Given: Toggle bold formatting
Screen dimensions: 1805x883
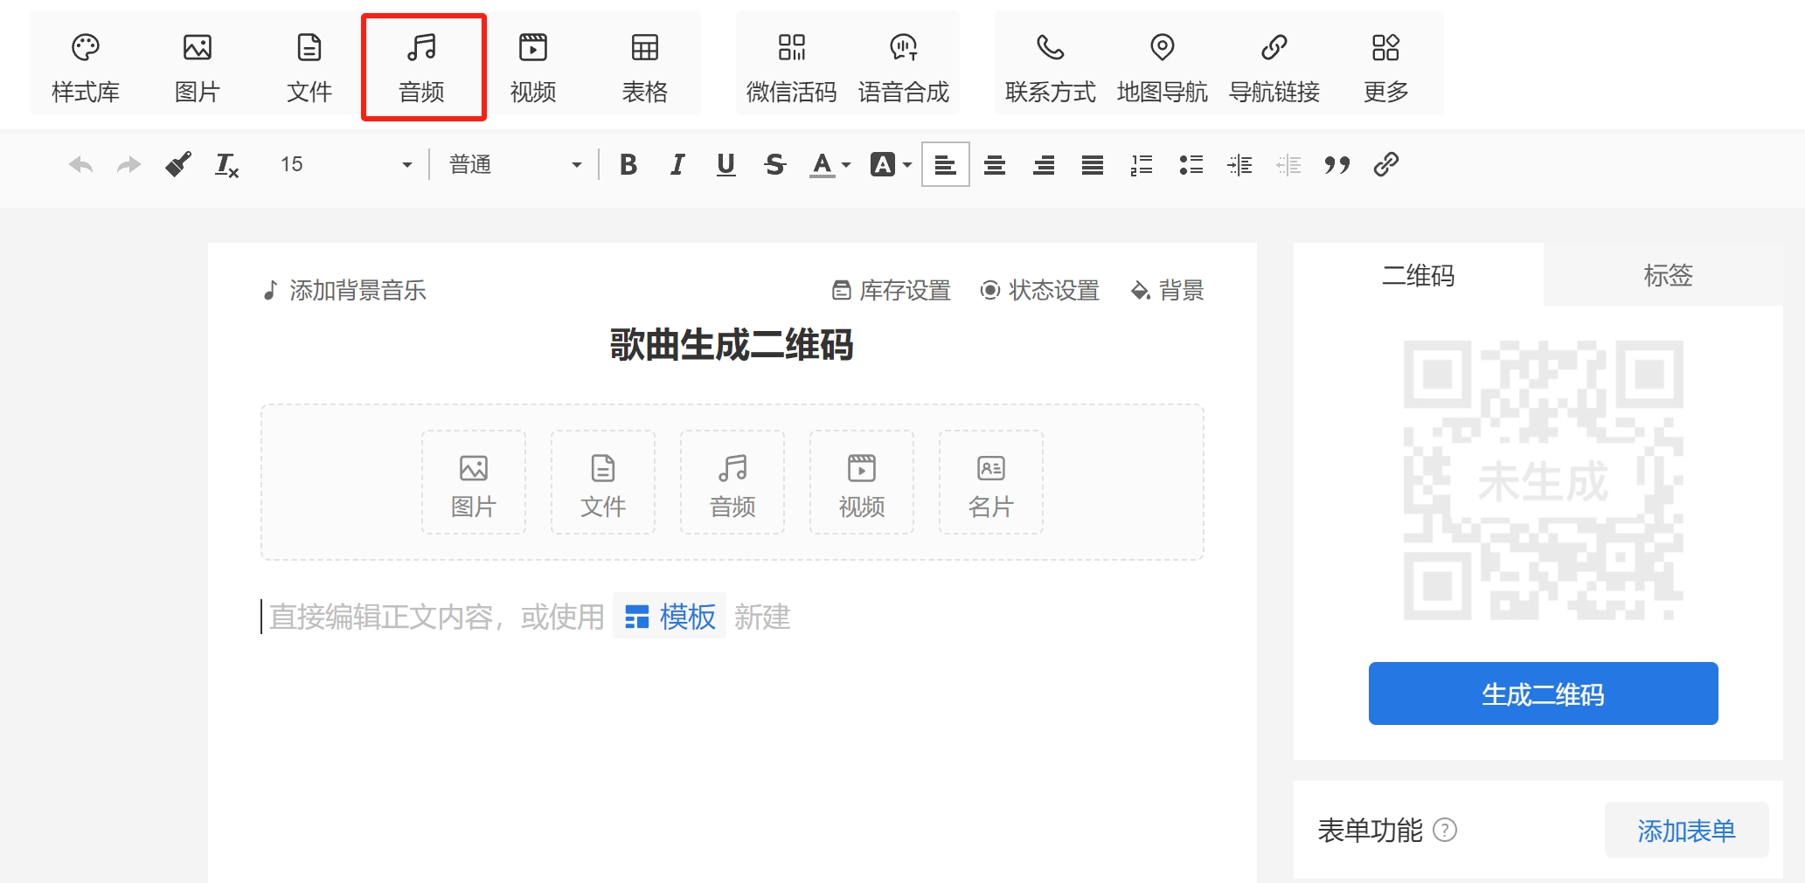Looking at the screenshot, I should 628,164.
